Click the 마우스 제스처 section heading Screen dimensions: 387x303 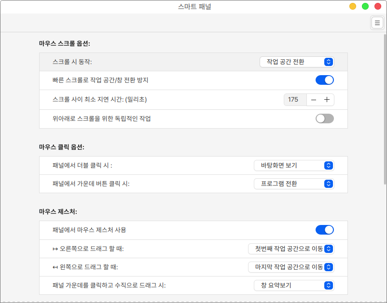(x=58, y=211)
